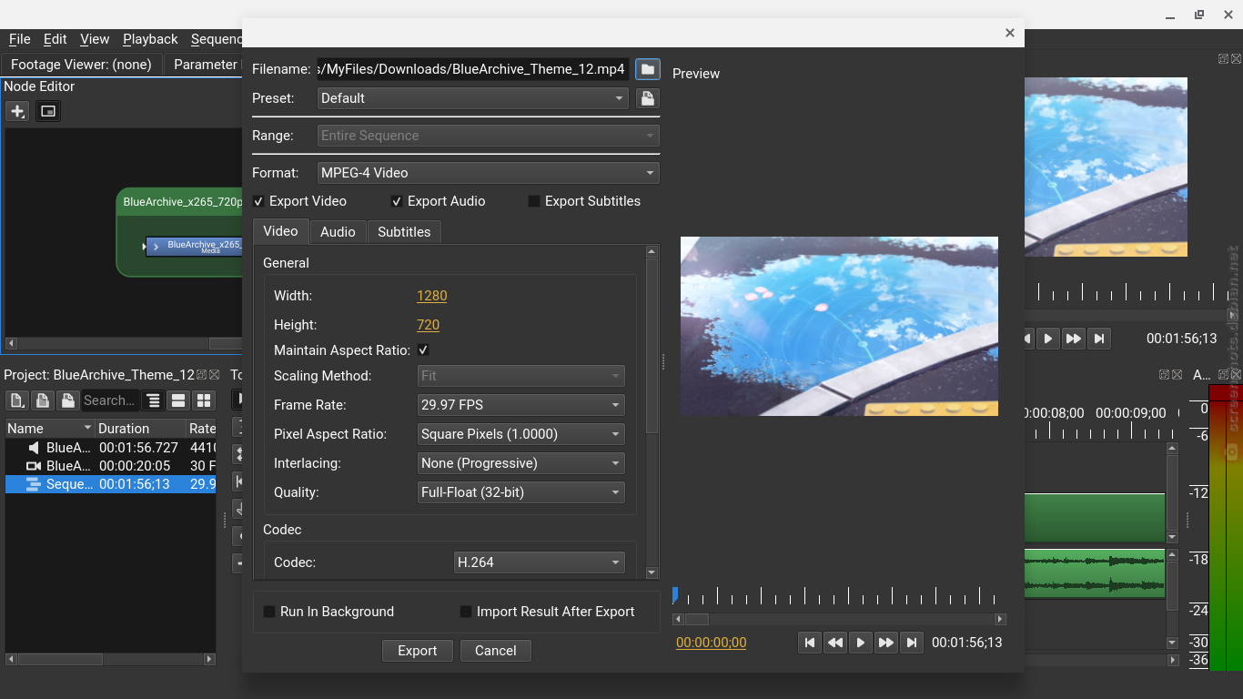Select the Video settings tab
The height and width of the screenshot is (699, 1243).
click(280, 231)
